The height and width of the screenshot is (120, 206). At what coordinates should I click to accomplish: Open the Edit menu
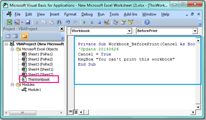pos(29,14)
